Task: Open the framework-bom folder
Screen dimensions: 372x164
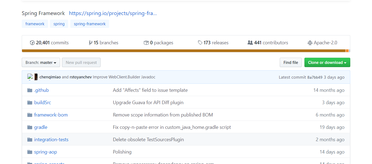Action: [x=51, y=115]
